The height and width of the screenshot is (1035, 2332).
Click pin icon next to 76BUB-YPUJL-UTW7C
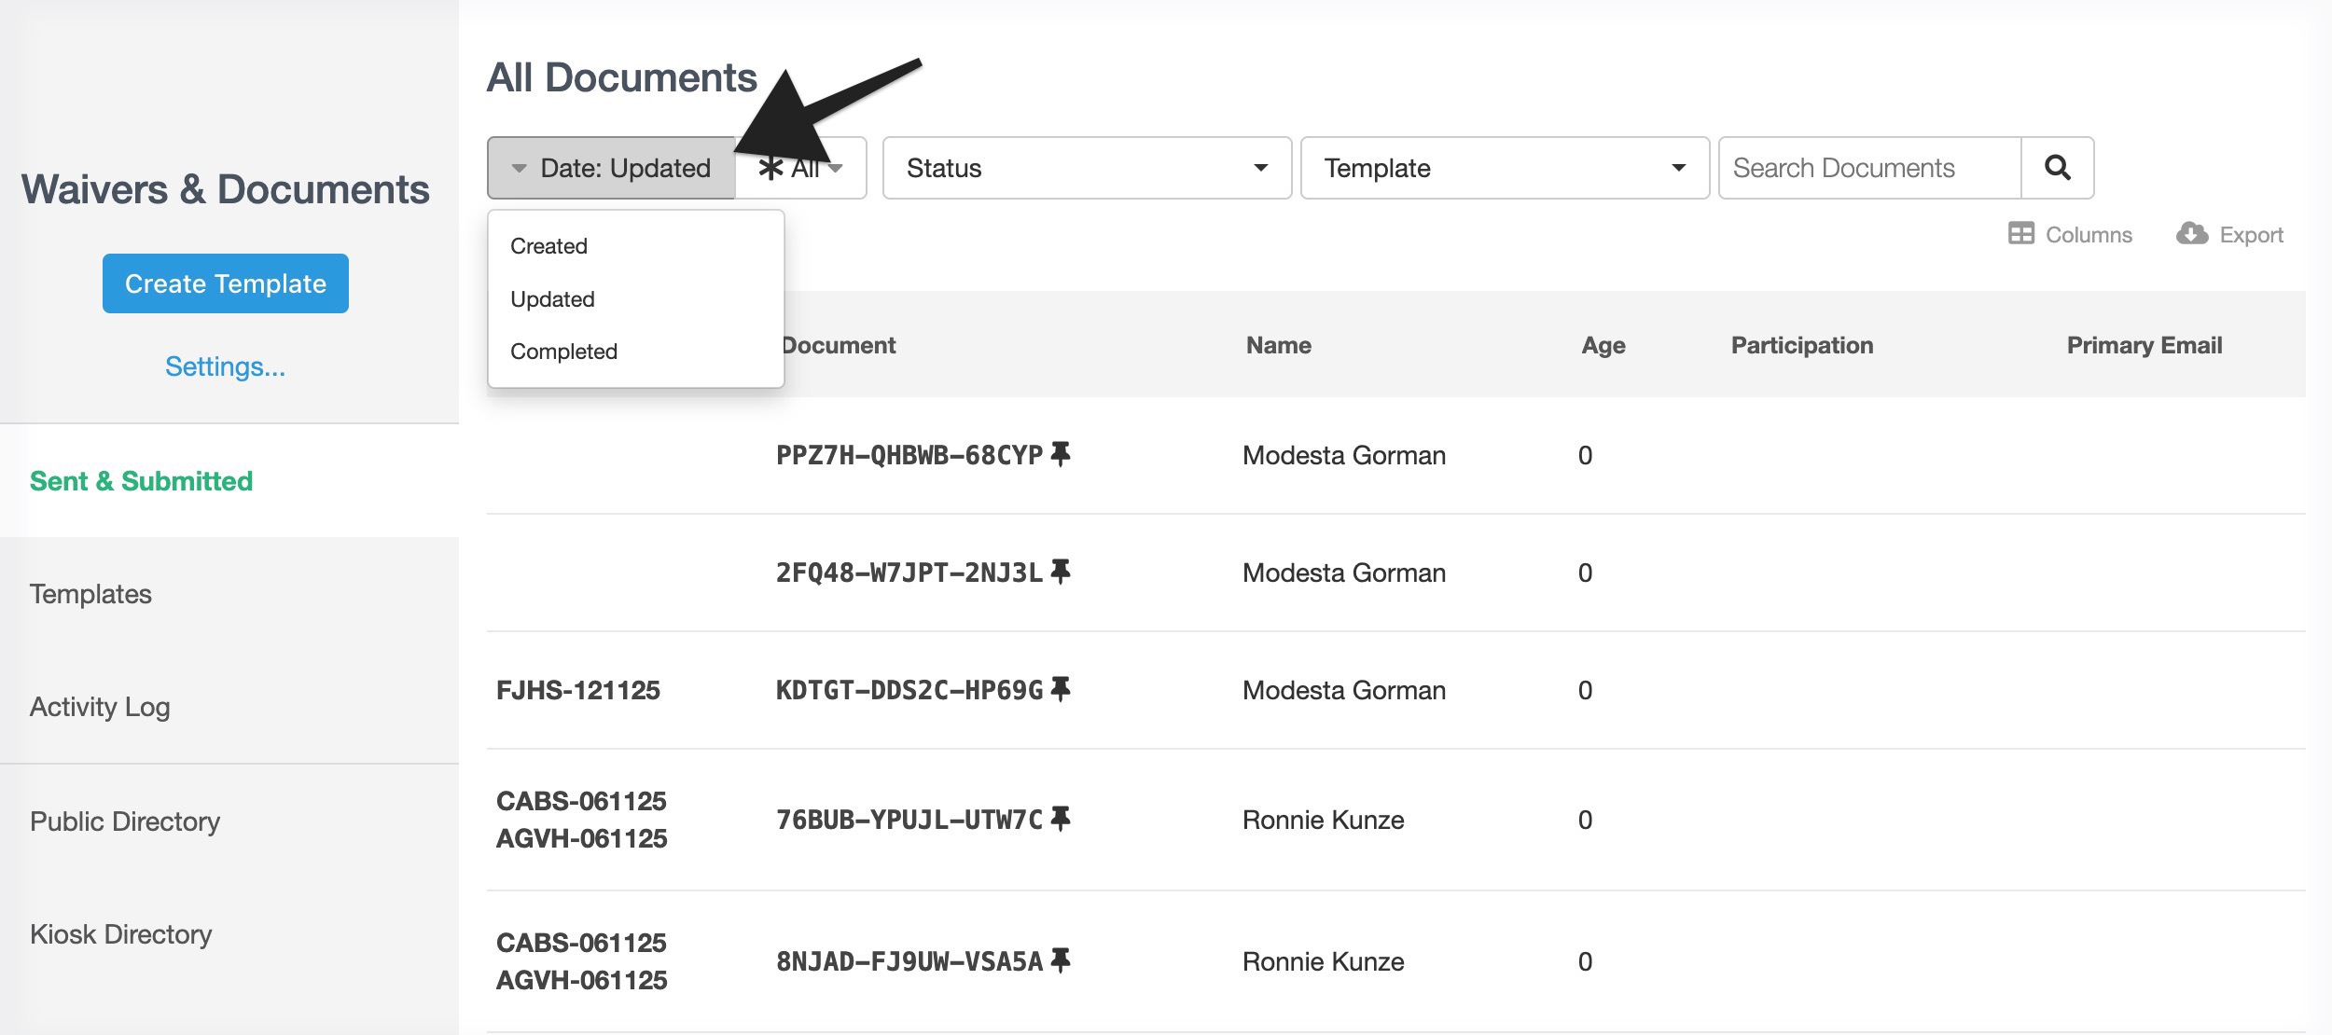coord(1060,819)
